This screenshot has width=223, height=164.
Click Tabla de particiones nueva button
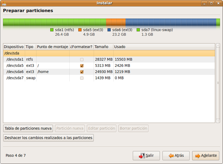28,128
